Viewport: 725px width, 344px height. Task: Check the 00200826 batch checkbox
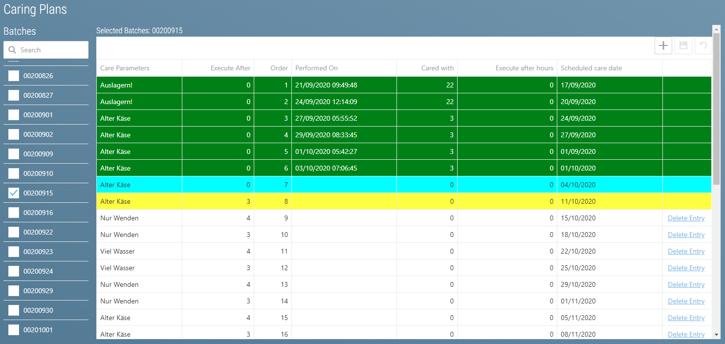pos(14,76)
